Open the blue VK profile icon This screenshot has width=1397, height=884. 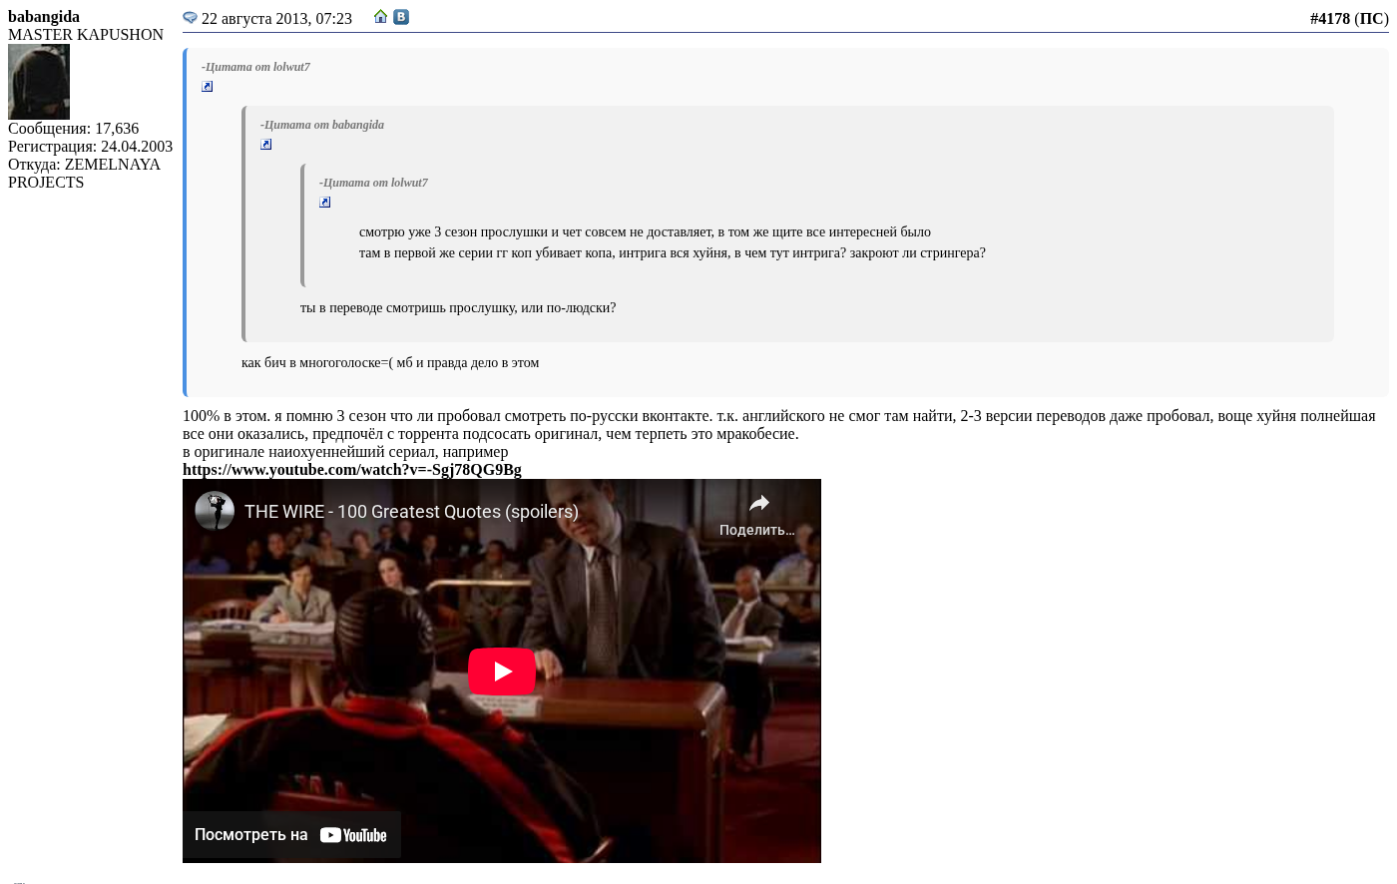click(x=401, y=17)
